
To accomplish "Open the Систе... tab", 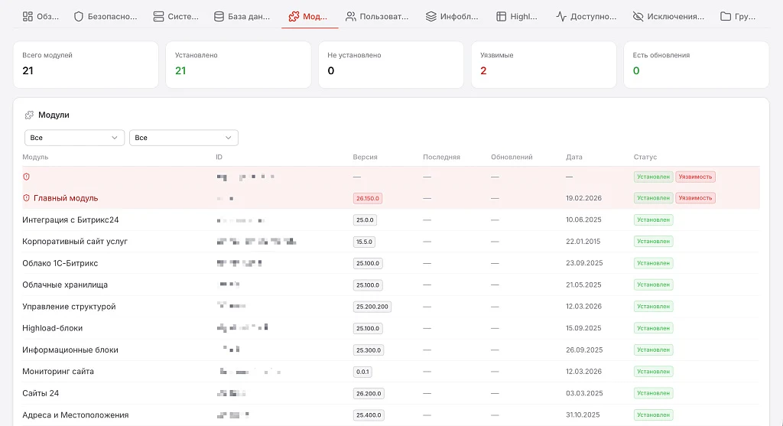I will point(176,17).
